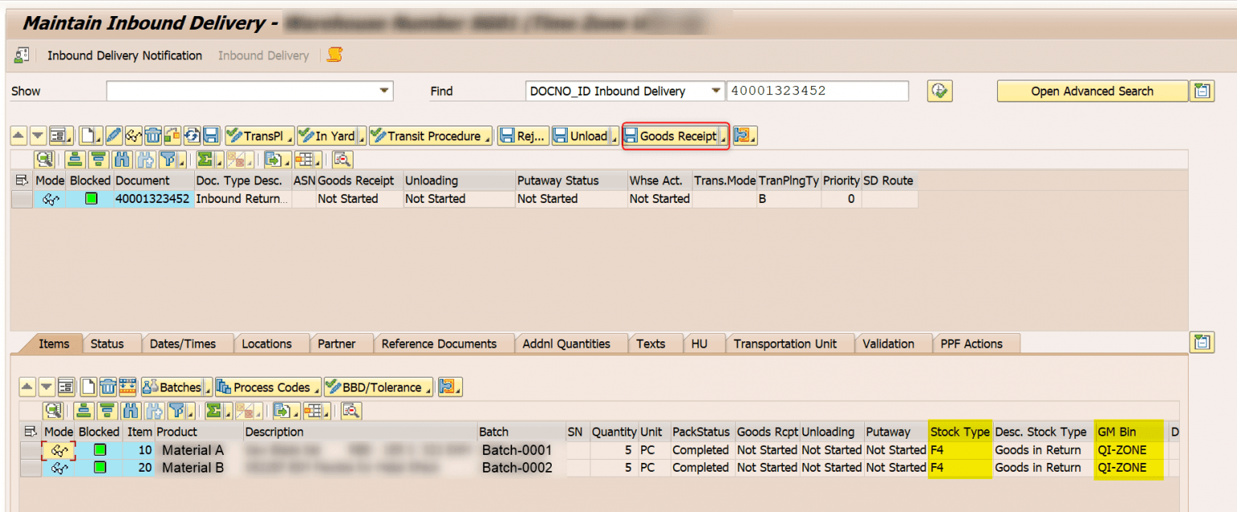The image size is (1237, 512).
Task: Select the Goods Receipt toolbar button
Action: (x=675, y=135)
